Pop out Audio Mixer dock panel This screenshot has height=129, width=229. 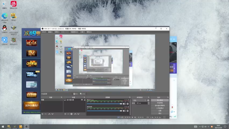click(130, 97)
